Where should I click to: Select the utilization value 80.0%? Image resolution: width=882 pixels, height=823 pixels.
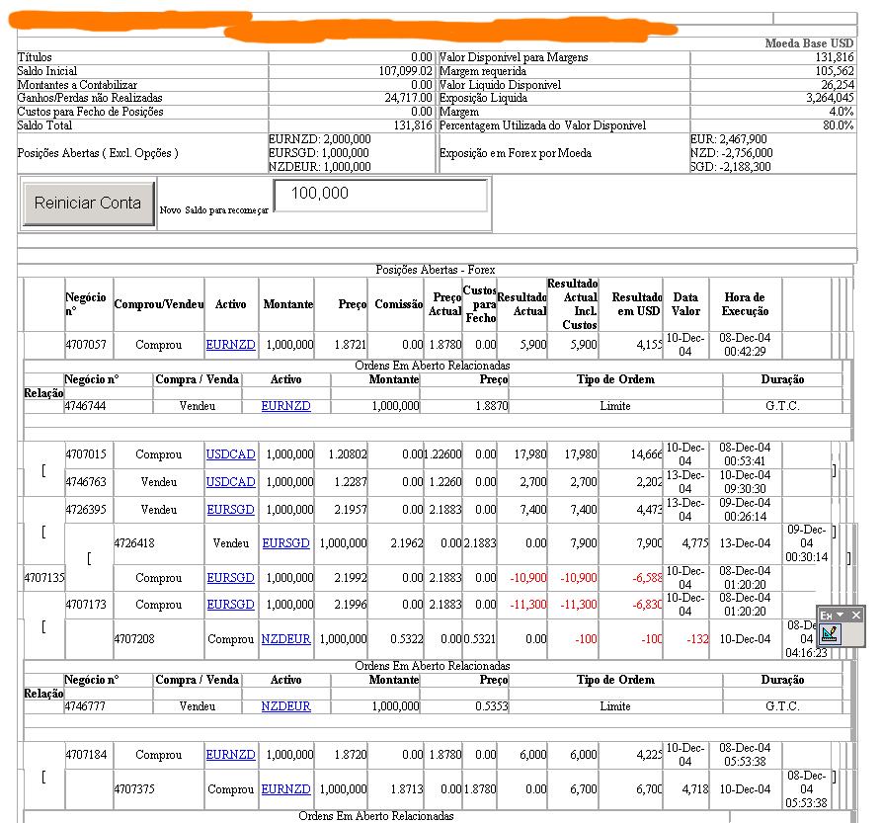point(839,125)
